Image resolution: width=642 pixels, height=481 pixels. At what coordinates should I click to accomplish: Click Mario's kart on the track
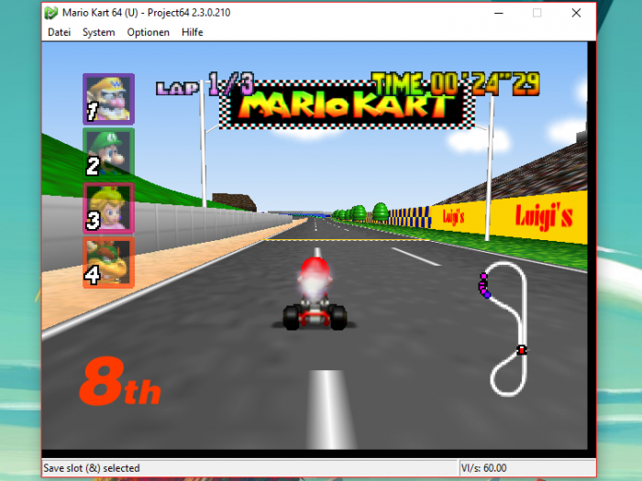(315, 295)
